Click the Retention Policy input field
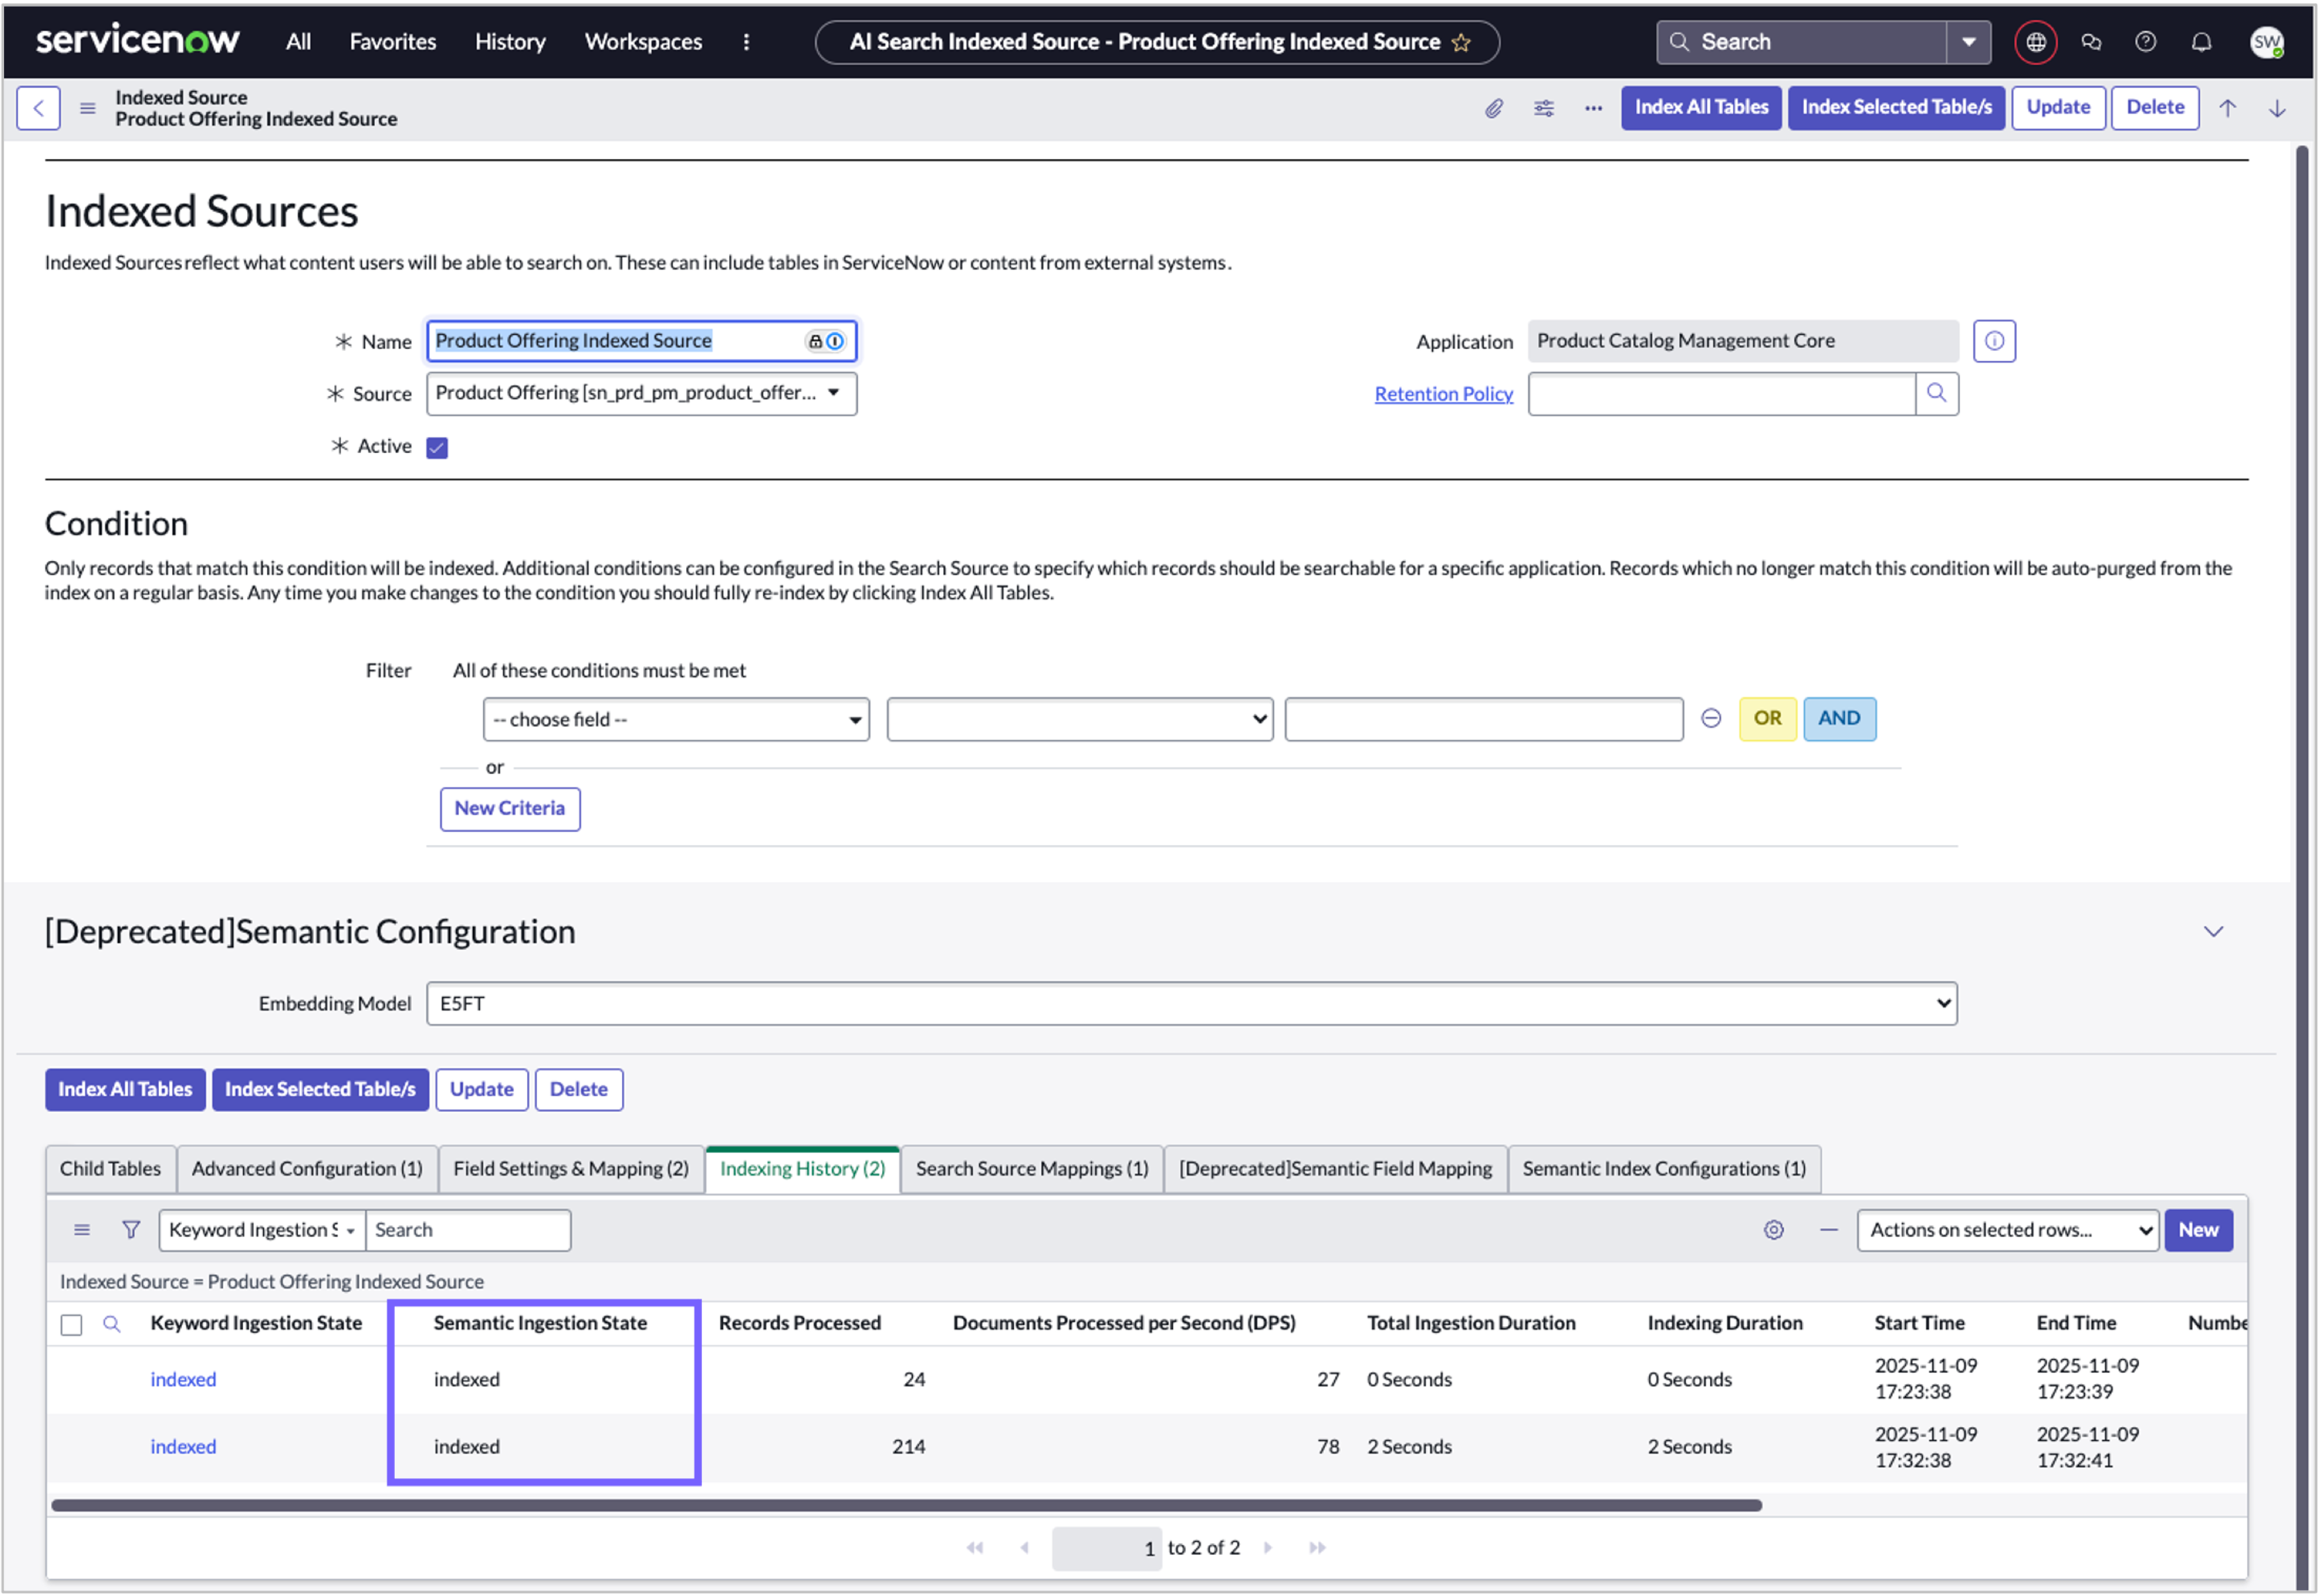The image size is (2318, 1596). pos(1721,393)
